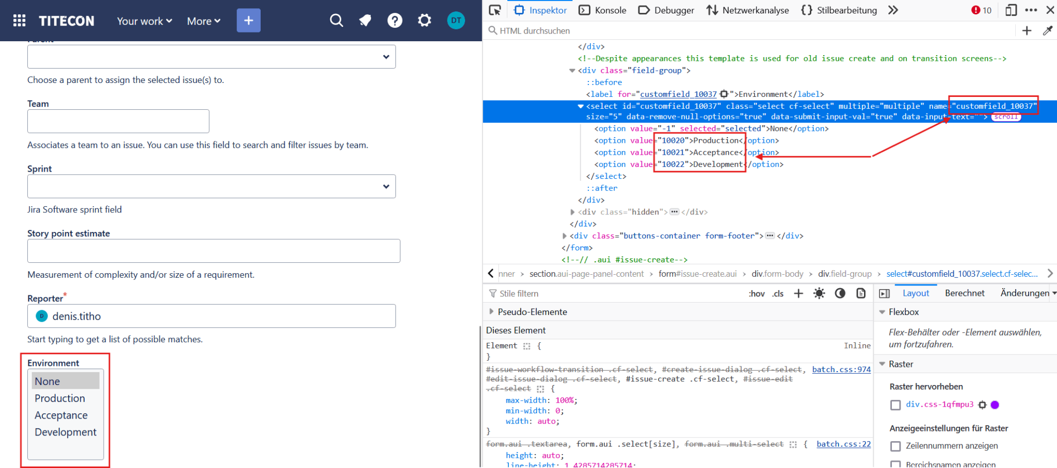The width and height of the screenshot is (1057, 468).
Task: Enable grid overlay for div.css-1qfmpu3
Action: point(895,405)
